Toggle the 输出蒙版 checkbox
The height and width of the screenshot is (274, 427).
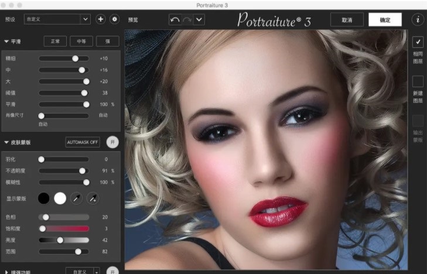(418, 121)
